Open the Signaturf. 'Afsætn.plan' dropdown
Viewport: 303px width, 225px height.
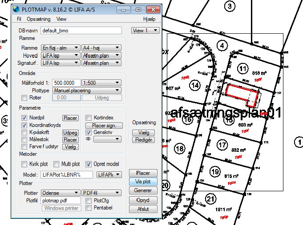click(101, 63)
